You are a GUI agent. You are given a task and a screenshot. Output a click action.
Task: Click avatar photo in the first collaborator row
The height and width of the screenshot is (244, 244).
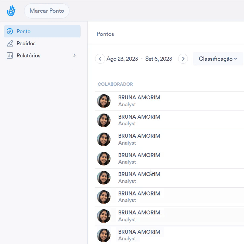click(104, 101)
